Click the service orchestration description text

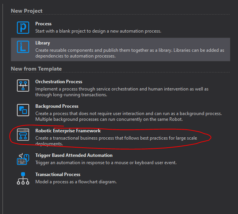pyautogui.click(x=122, y=92)
